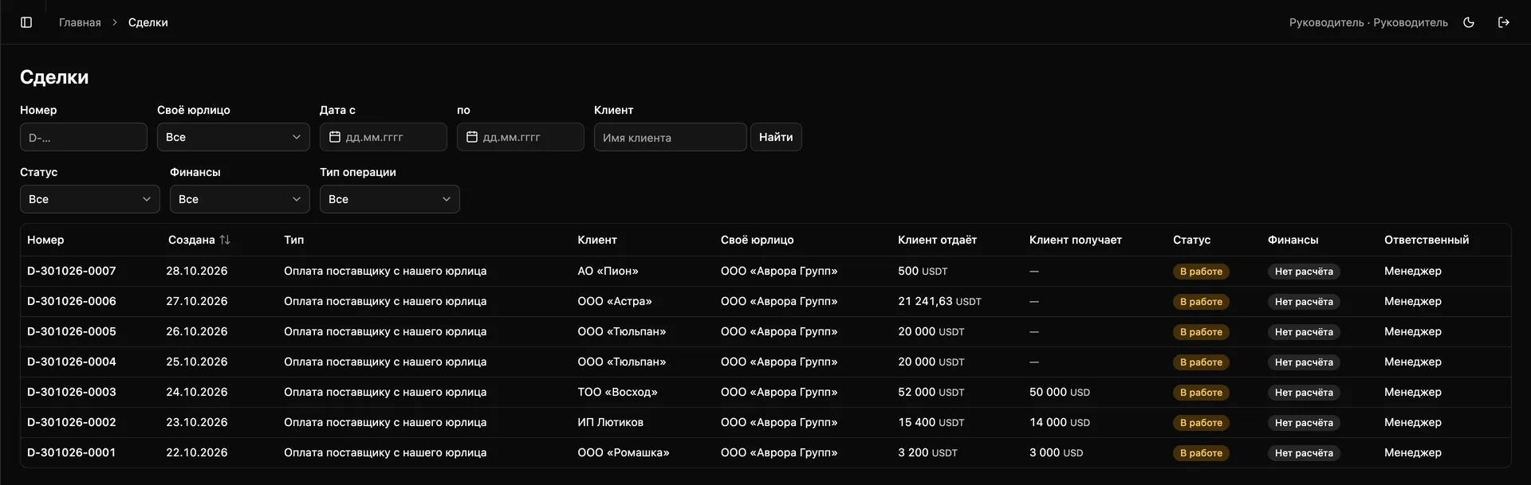
Task: Open deal D-301026-0006
Action: pyautogui.click(x=72, y=301)
